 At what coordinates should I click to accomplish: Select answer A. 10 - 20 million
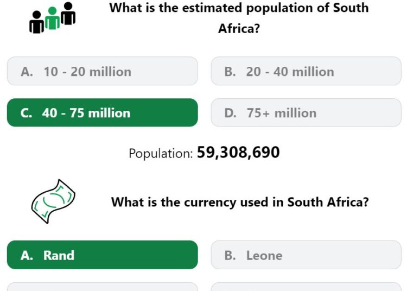point(102,71)
